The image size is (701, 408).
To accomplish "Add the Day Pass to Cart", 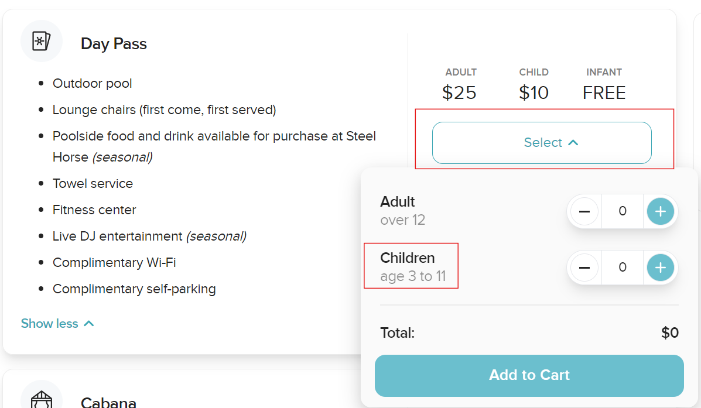I will tap(529, 375).
